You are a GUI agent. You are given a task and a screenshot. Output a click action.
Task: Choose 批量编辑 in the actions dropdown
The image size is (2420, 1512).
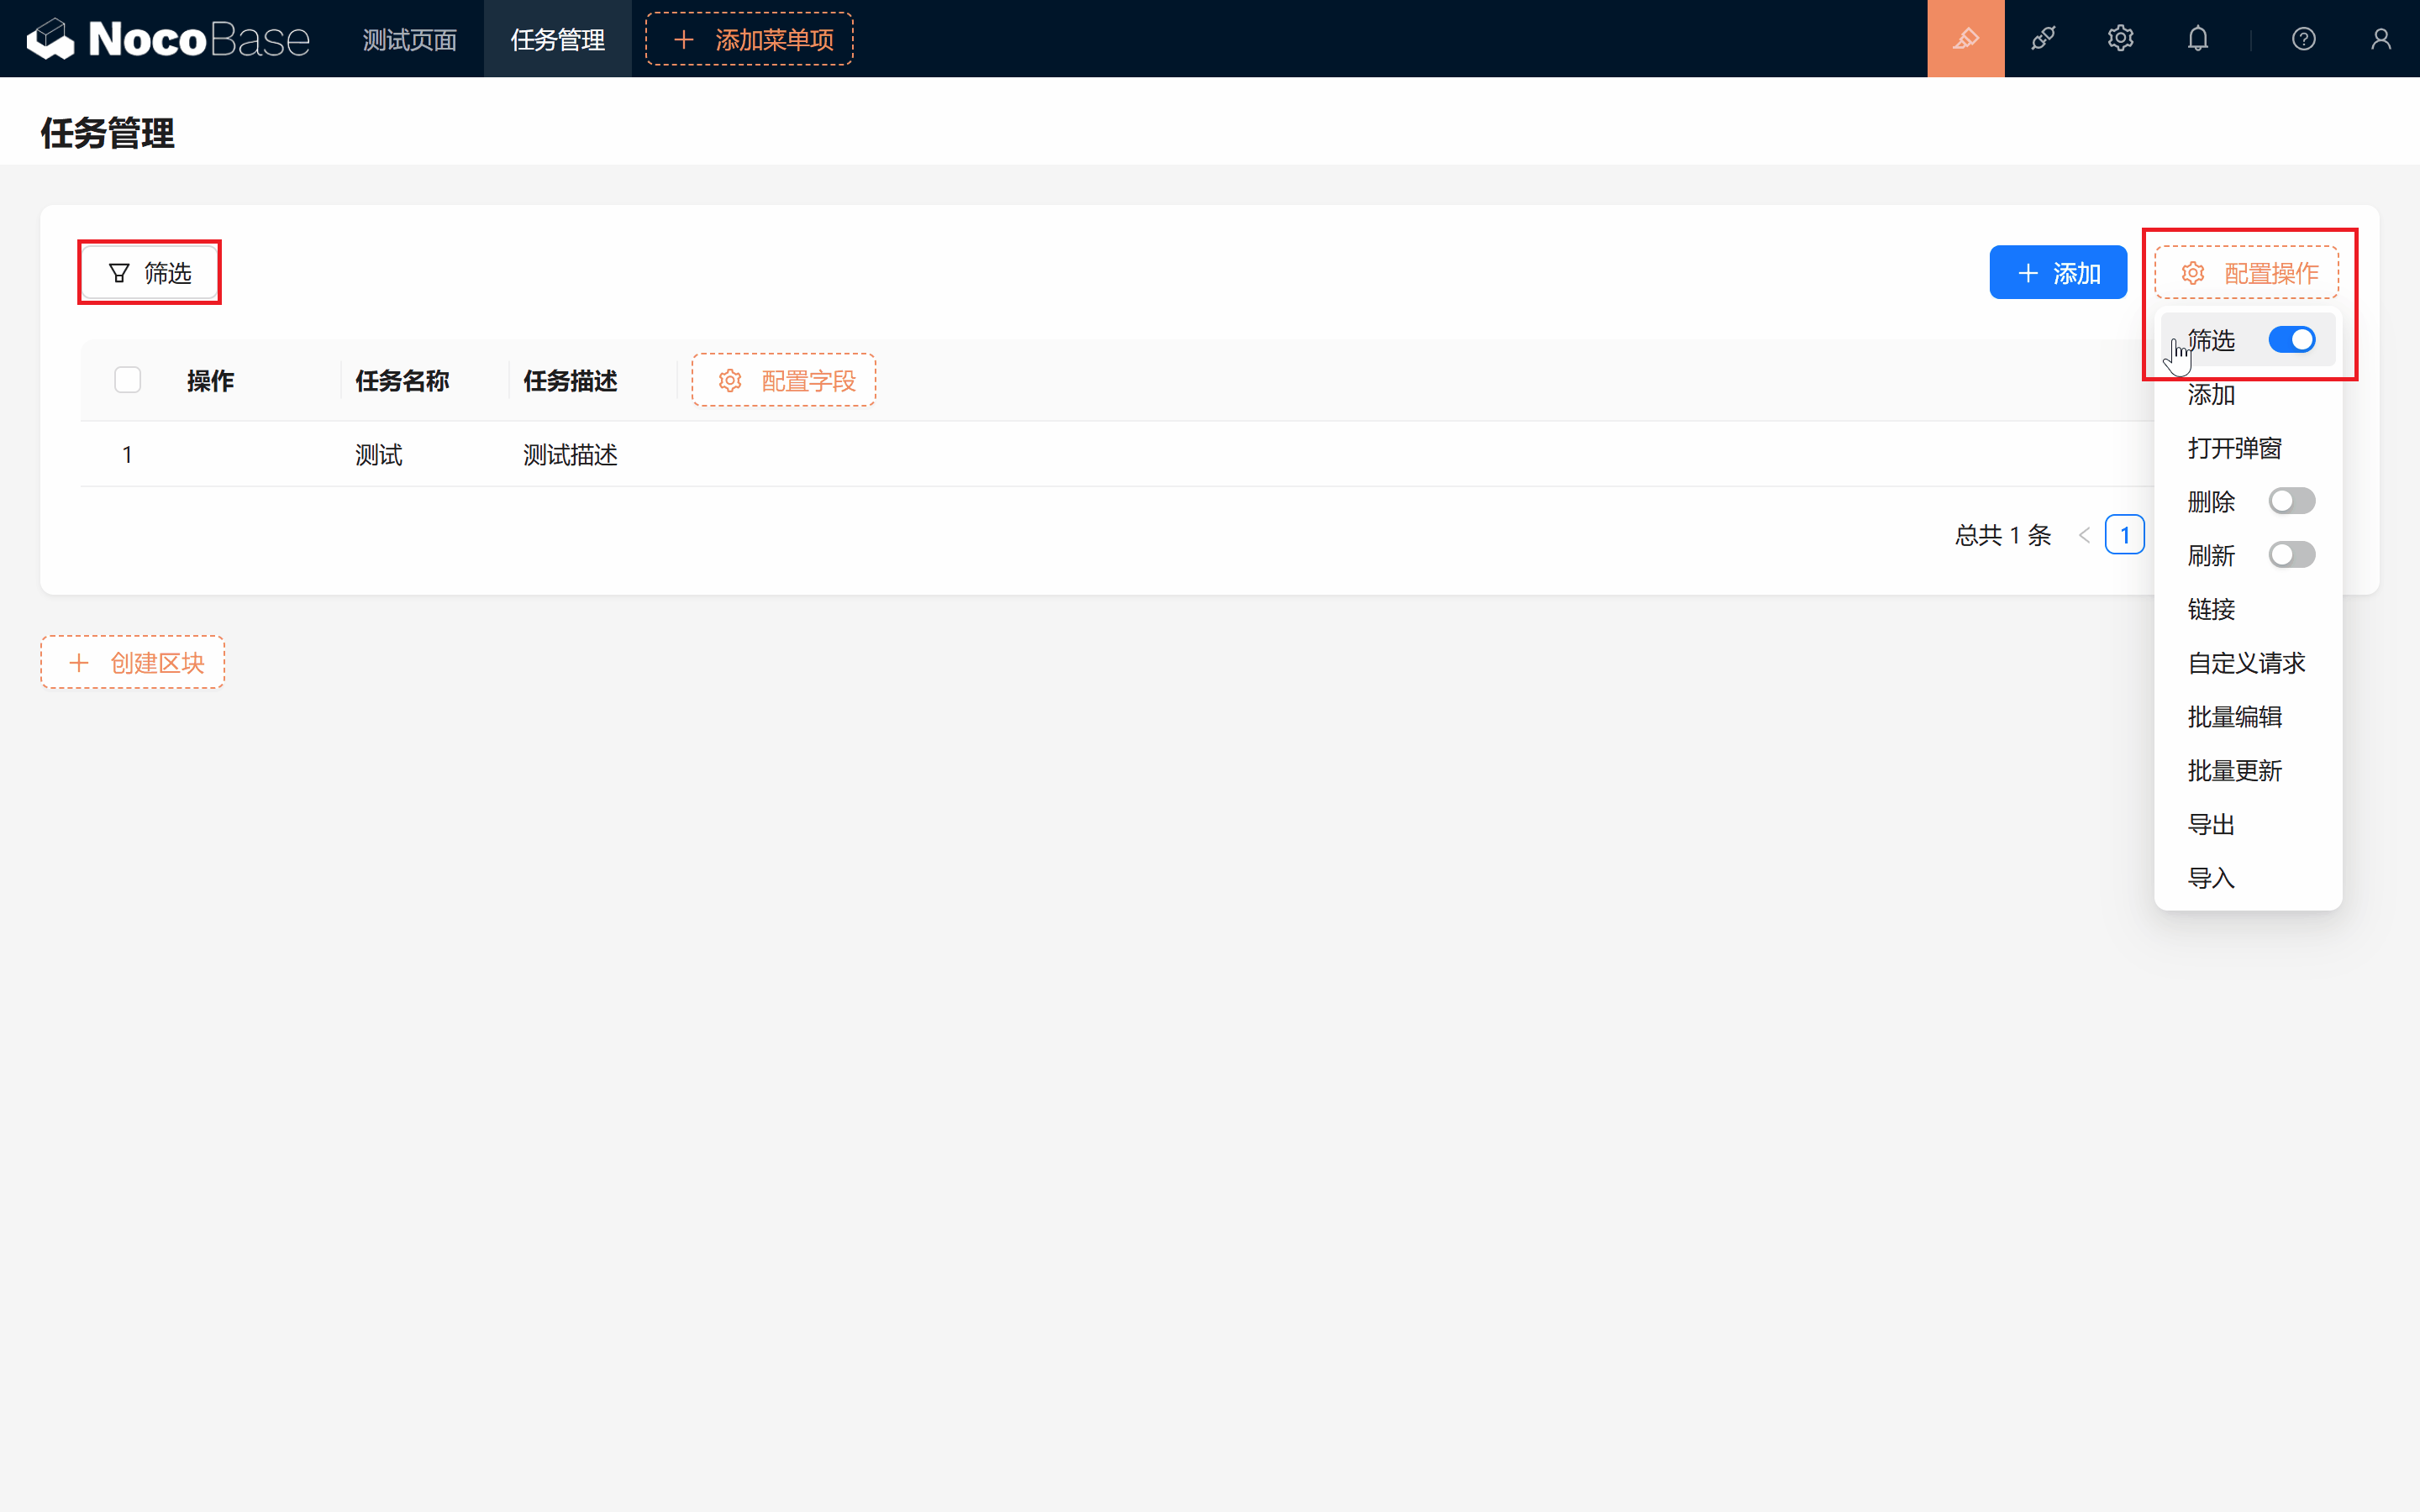[2247, 716]
